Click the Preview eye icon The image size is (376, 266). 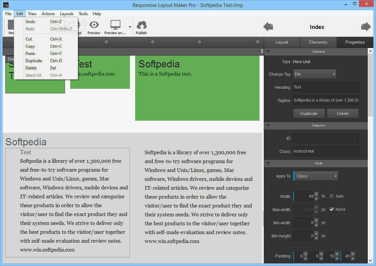tap(94, 25)
